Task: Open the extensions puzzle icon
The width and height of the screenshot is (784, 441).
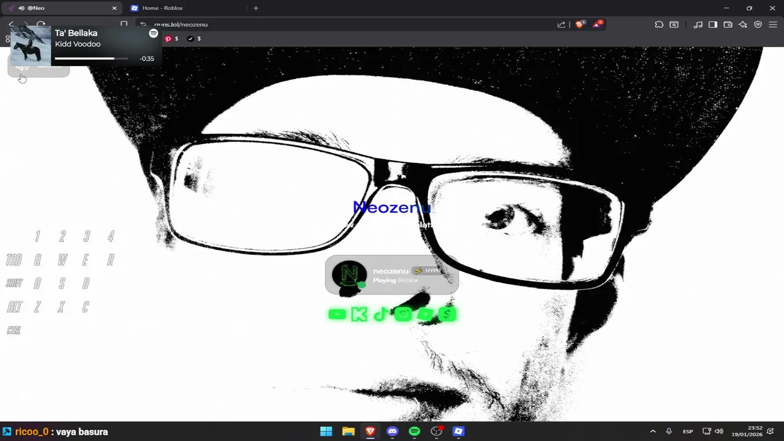Action: point(659,24)
